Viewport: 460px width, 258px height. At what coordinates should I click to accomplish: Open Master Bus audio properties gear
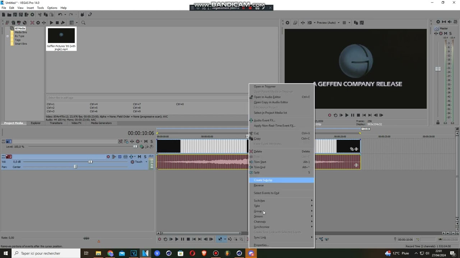point(438,22)
